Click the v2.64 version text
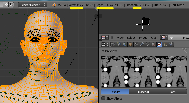This screenshot has height=103, width=189. [62, 5]
